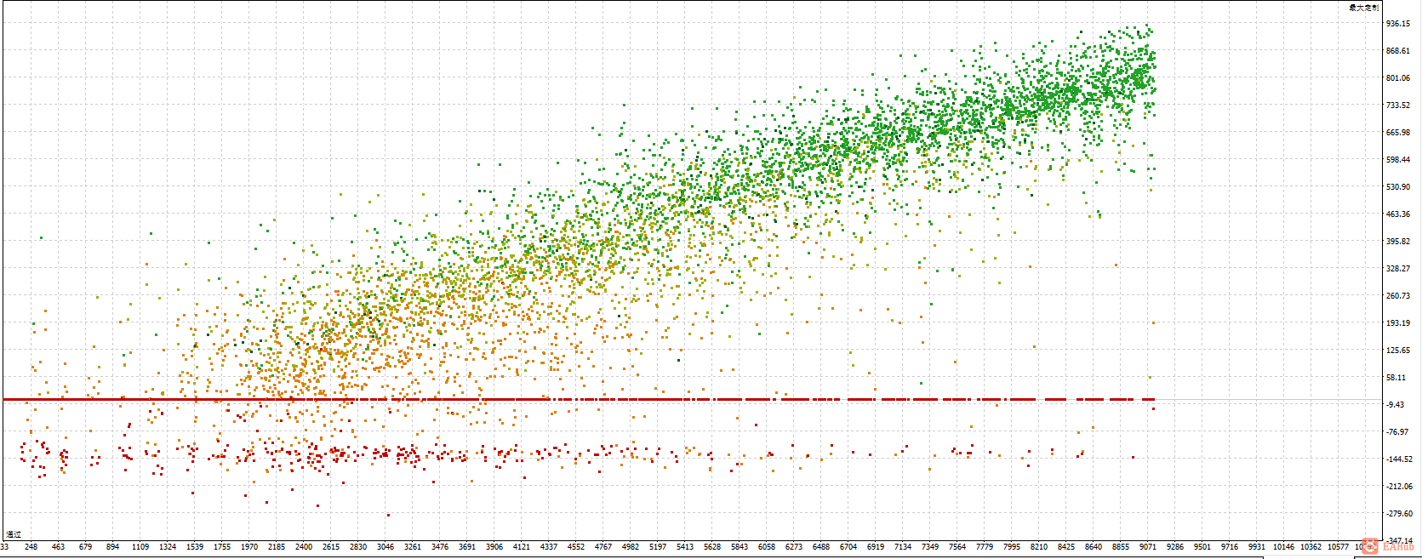Viewport: 1422px width, 559px height.
Task: Click the 5843 X-axis label
Action: [740, 547]
